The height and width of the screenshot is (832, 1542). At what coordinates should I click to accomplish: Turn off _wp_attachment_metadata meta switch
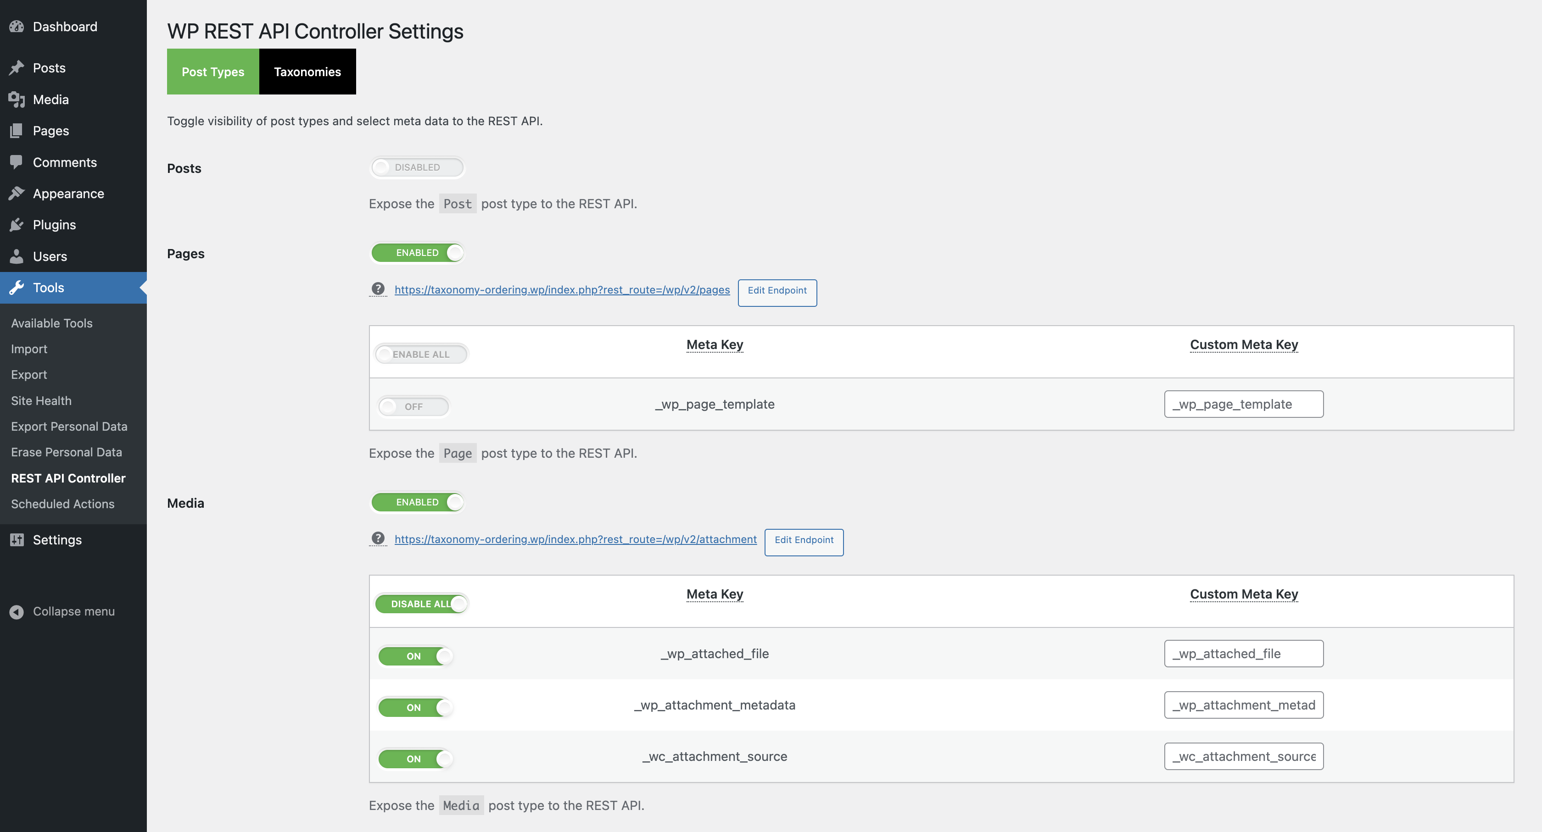pos(415,708)
